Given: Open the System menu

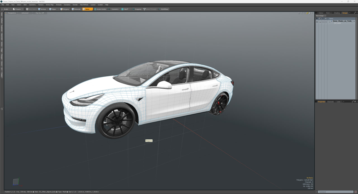Looking at the screenshot, I should point(100,5).
